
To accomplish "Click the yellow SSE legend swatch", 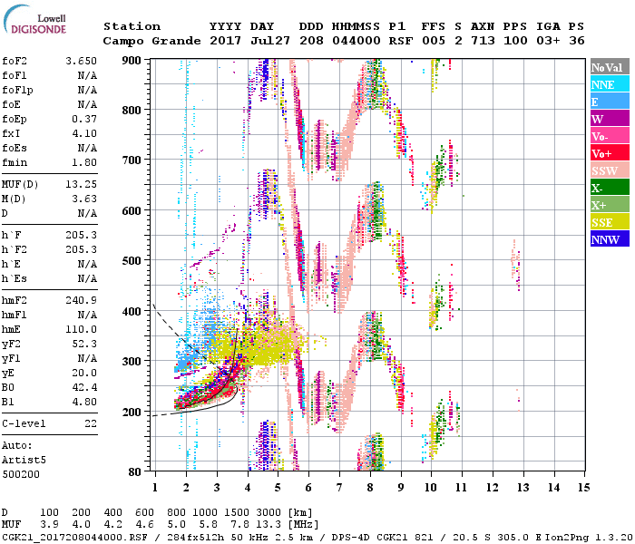I will pyautogui.click(x=610, y=222).
